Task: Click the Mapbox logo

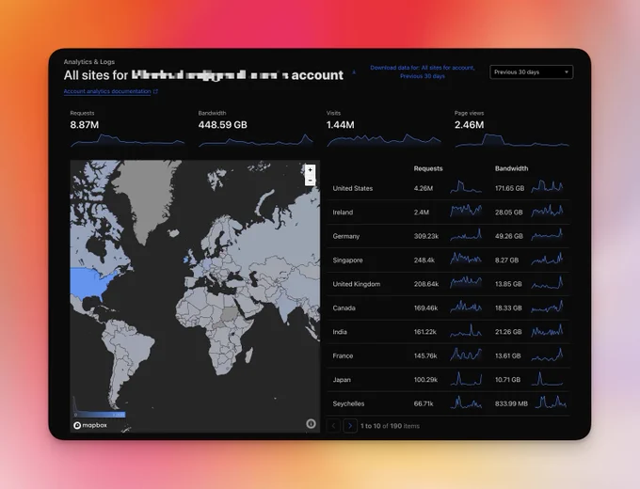Action: [90, 425]
